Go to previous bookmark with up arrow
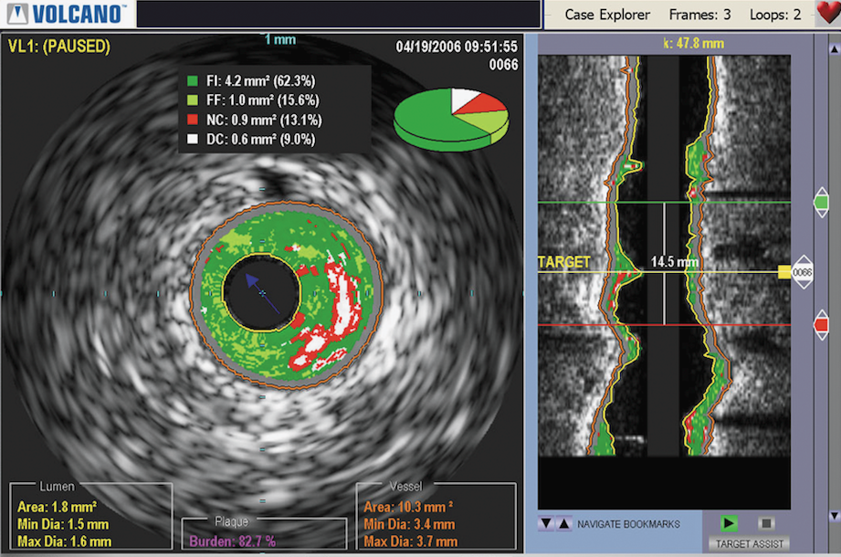Viewport: 841px width, 557px height. [x=562, y=523]
